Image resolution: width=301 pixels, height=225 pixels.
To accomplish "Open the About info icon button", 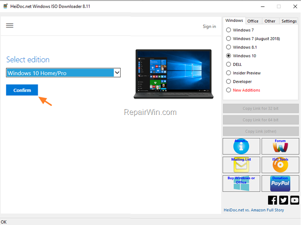I will coord(241,146).
